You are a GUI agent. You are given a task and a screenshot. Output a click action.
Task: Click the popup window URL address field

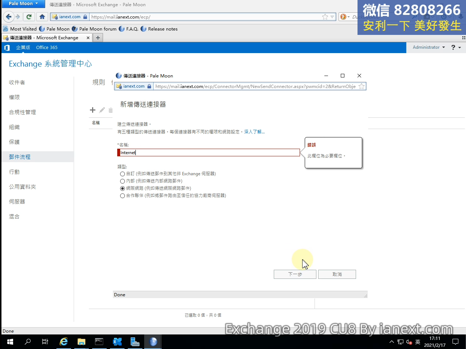coord(255,86)
